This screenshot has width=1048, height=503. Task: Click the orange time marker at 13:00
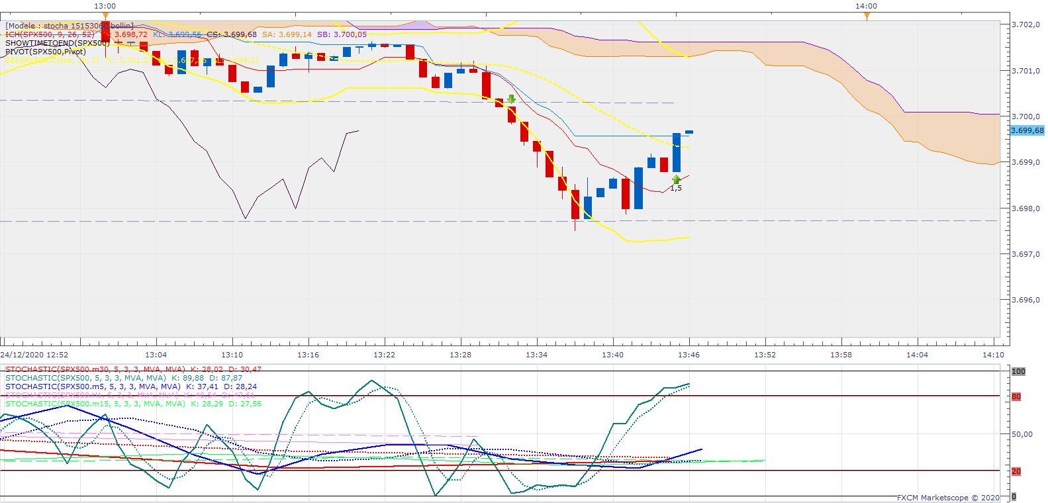(105, 16)
